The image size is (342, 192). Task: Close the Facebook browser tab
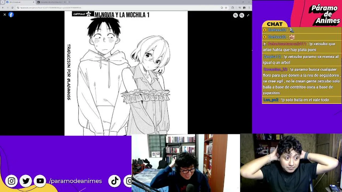pos(34,2)
